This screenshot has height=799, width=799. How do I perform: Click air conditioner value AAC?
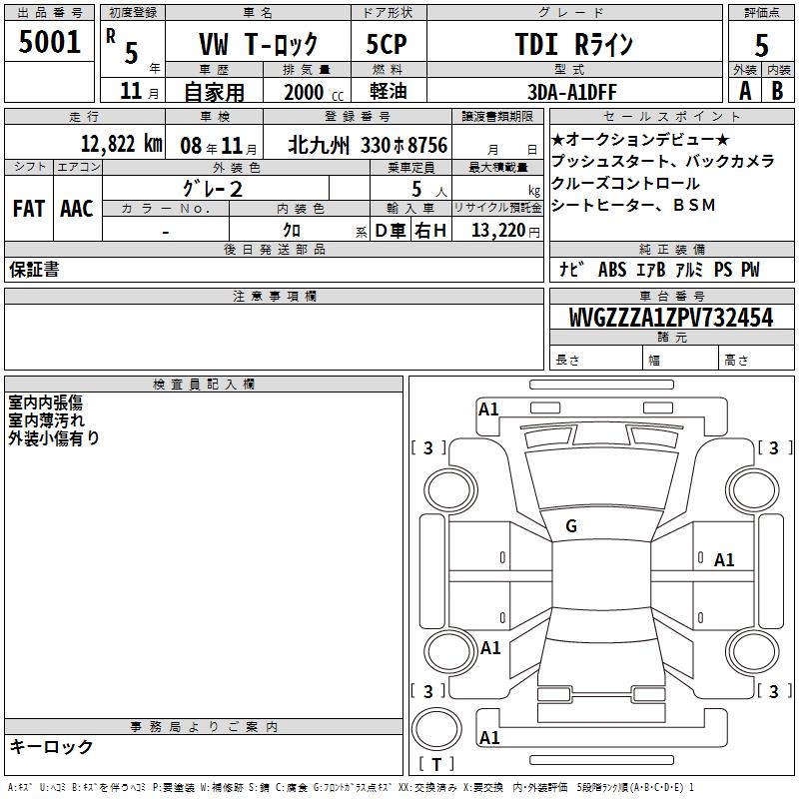77,209
